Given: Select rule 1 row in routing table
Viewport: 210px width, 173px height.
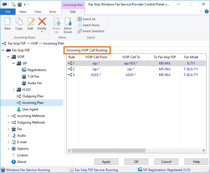Looking at the screenshot, I should tap(136, 63).
